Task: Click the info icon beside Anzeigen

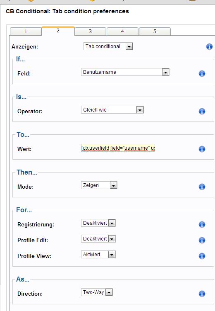Action: [x=209, y=47]
